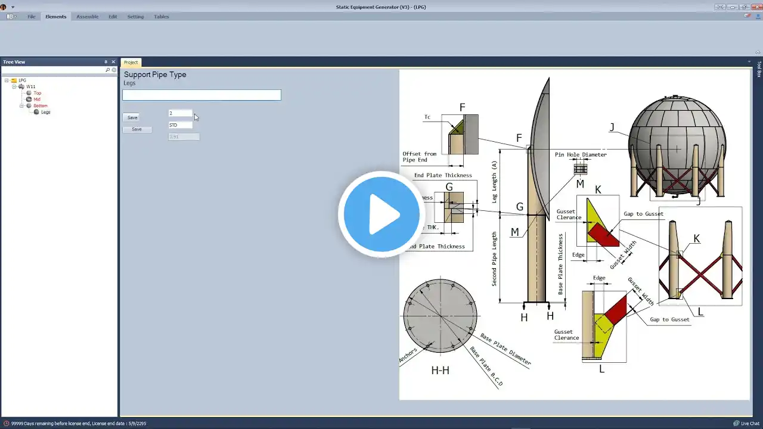Open the Edit ribbon tab
Image resolution: width=763 pixels, height=429 pixels.
coord(113,17)
